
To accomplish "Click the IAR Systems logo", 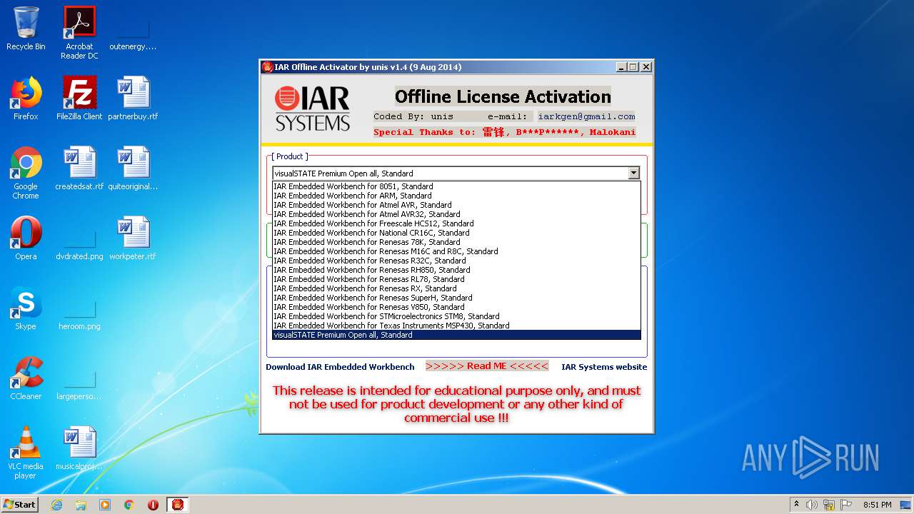I will coord(313,109).
